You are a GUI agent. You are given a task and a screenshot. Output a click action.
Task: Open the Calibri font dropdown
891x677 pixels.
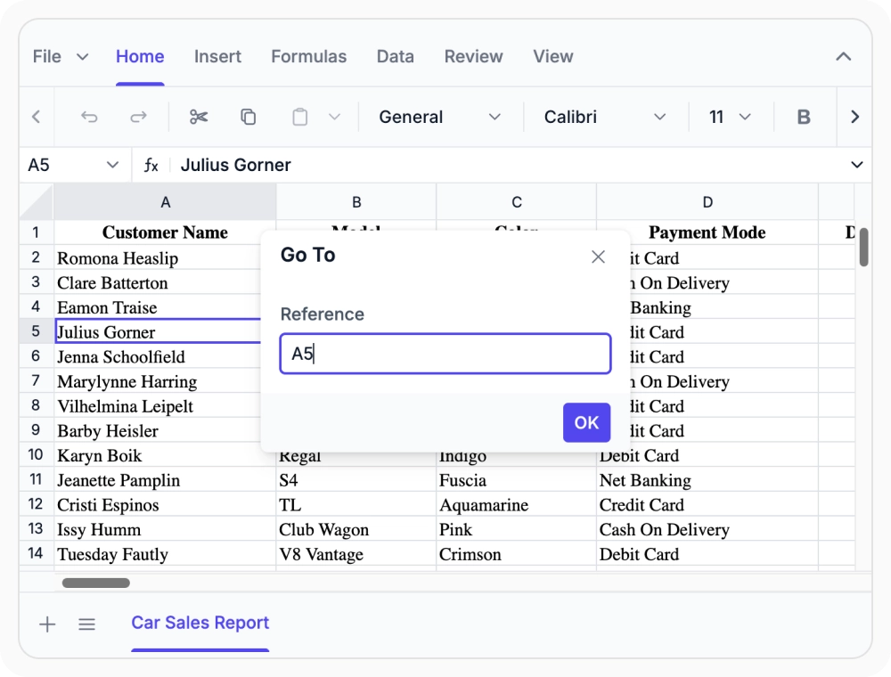pyautogui.click(x=605, y=117)
